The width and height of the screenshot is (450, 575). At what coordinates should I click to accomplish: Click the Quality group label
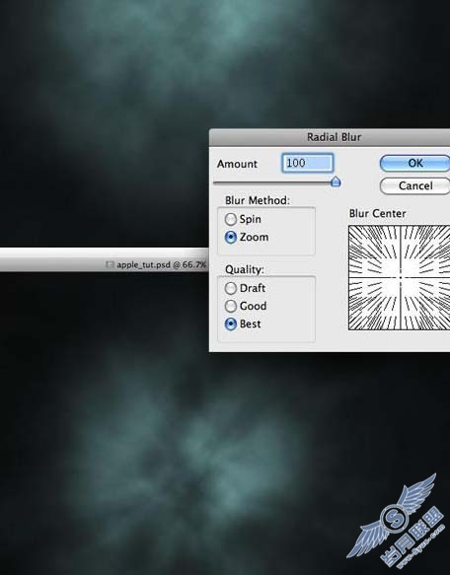click(245, 270)
